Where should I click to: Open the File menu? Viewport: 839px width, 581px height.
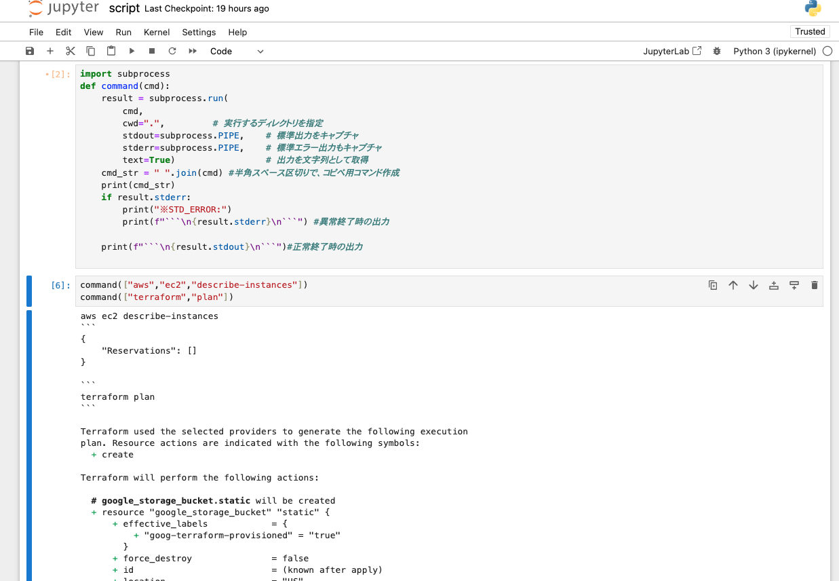point(36,32)
